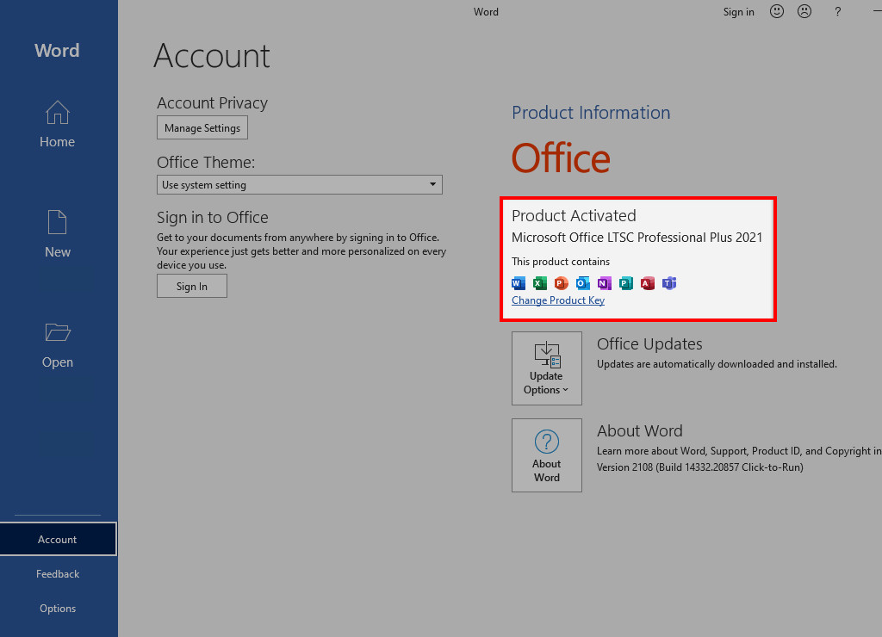This screenshot has height=637, width=882.
Task: Create a New document from sidebar
Action: coord(57,234)
